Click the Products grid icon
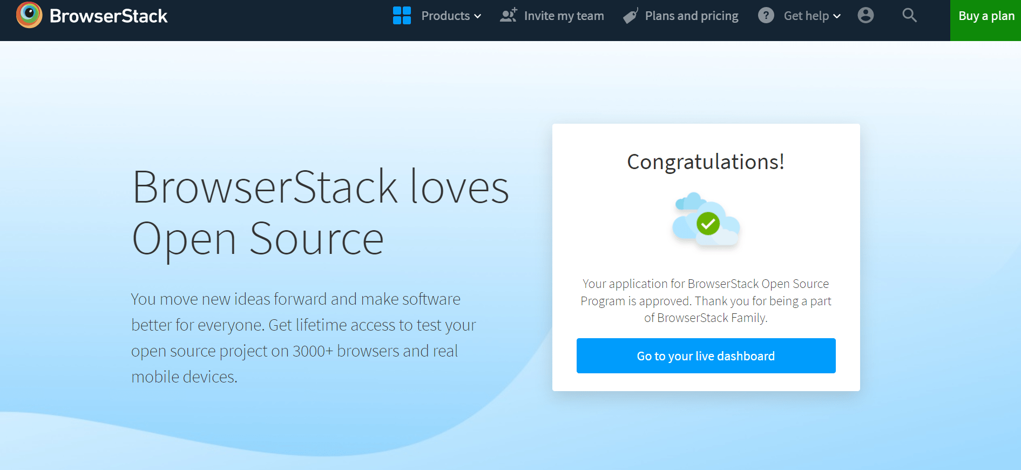The width and height of the screenshot is (1021, 470). 402,16
